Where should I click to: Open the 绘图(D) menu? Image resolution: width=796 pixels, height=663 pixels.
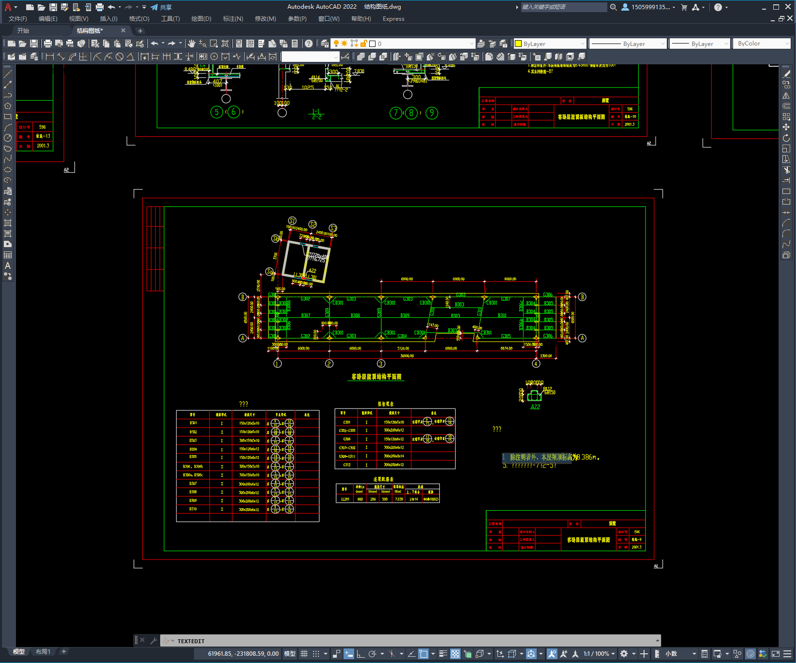click(201, 19)
